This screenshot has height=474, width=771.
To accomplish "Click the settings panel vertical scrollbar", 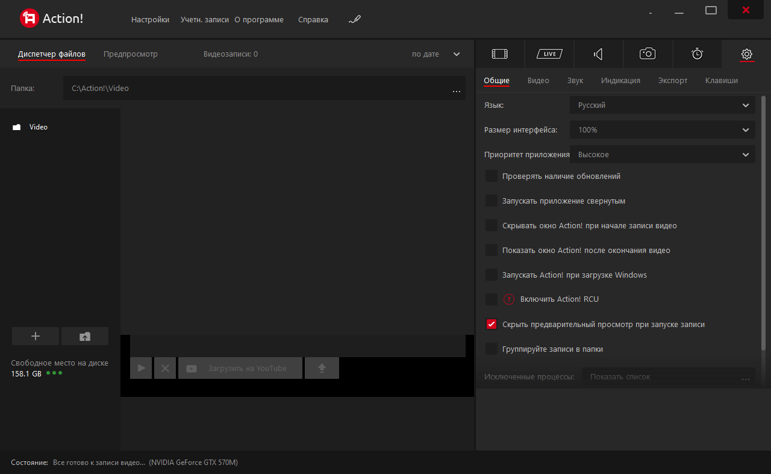I will [x=764, y=223].
